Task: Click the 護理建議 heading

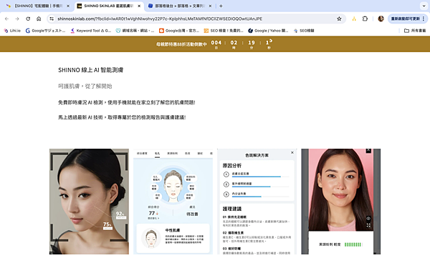Action: [232, 209]
